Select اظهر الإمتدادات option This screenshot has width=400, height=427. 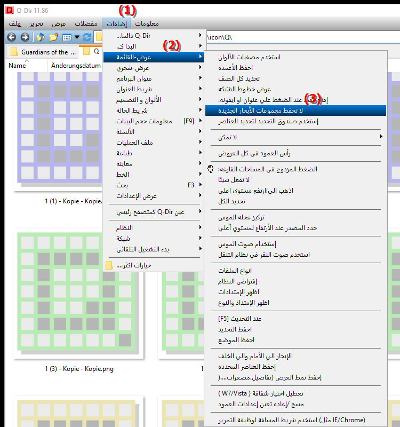(295, 292)
